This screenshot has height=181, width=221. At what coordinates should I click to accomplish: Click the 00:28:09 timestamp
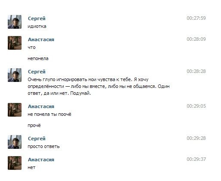point(196,39)
